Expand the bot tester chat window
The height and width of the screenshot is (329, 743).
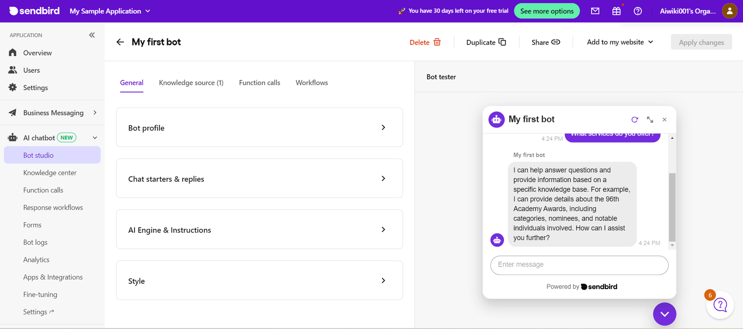650,120
